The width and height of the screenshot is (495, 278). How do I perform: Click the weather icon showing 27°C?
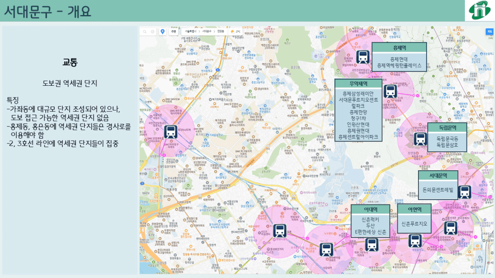pyautogui.click(x=232, y=31)
